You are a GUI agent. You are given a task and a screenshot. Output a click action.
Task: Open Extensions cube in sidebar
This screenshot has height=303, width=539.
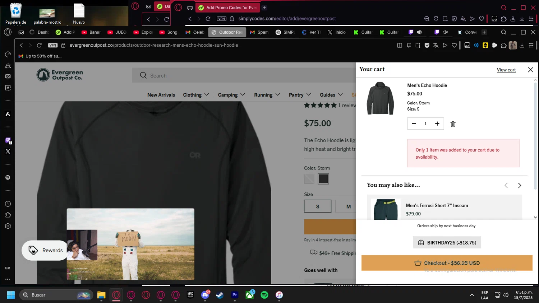[x=8, y=215]
